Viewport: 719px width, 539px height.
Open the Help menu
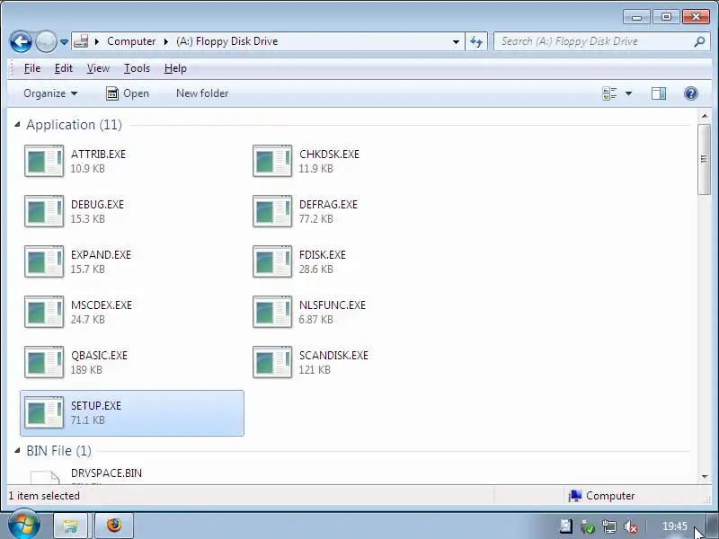175,68
